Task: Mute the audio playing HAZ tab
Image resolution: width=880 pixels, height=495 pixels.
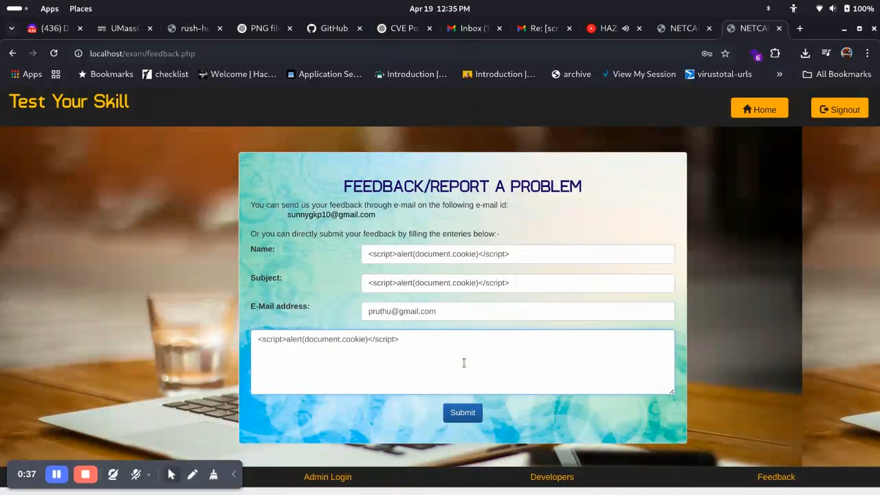Action: (x=626, y=28)
